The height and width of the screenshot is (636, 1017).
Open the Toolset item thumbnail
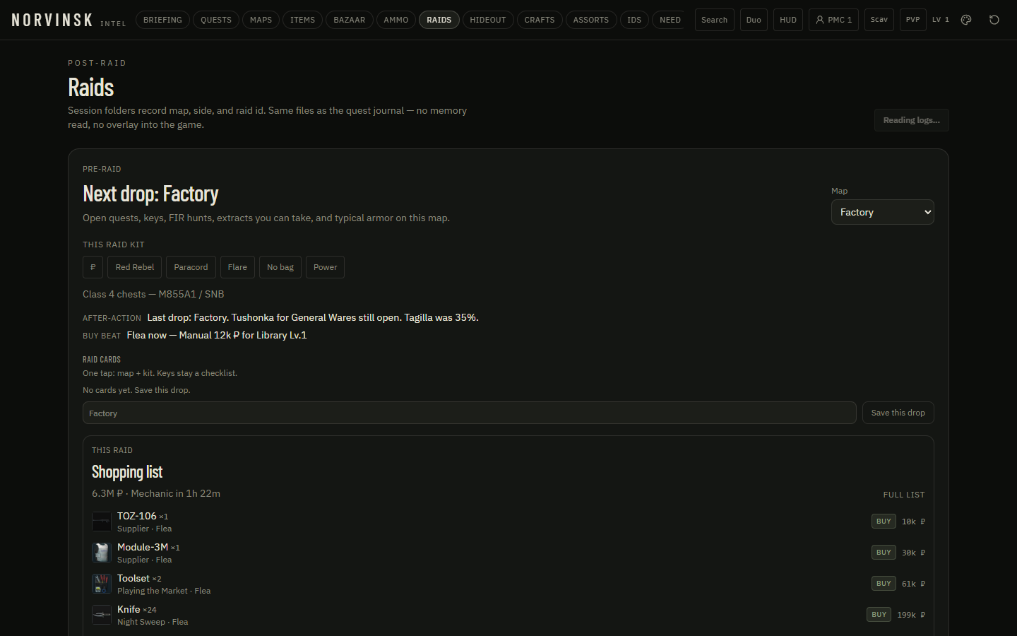102,584
